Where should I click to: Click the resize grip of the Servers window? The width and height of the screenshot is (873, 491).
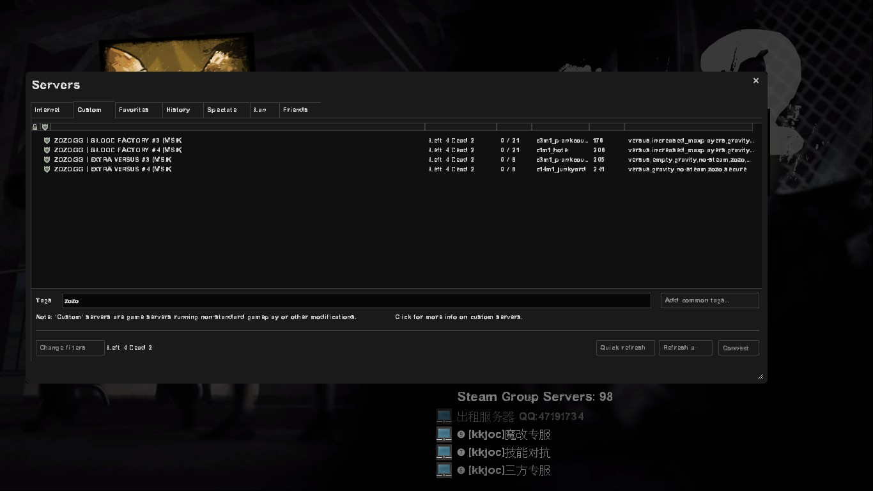tap(761, 377)
